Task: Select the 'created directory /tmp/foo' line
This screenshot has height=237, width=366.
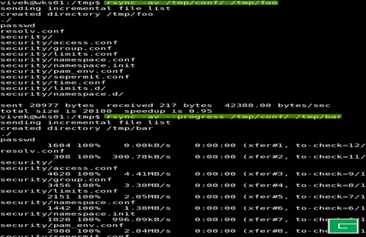Action: tap(77, 14)
